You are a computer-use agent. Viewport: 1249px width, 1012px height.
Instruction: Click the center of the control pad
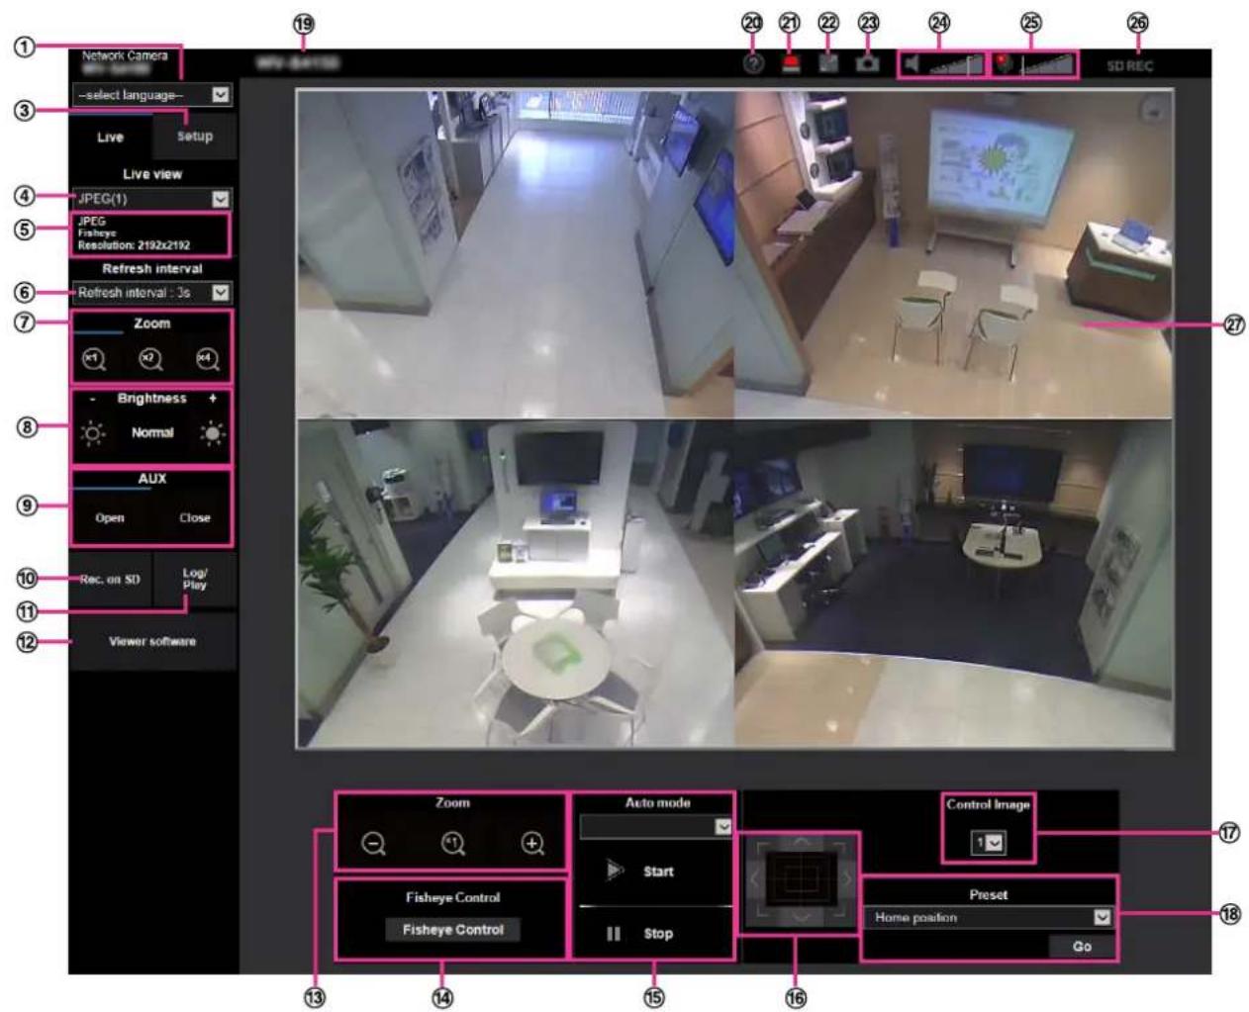pos(801,879)
